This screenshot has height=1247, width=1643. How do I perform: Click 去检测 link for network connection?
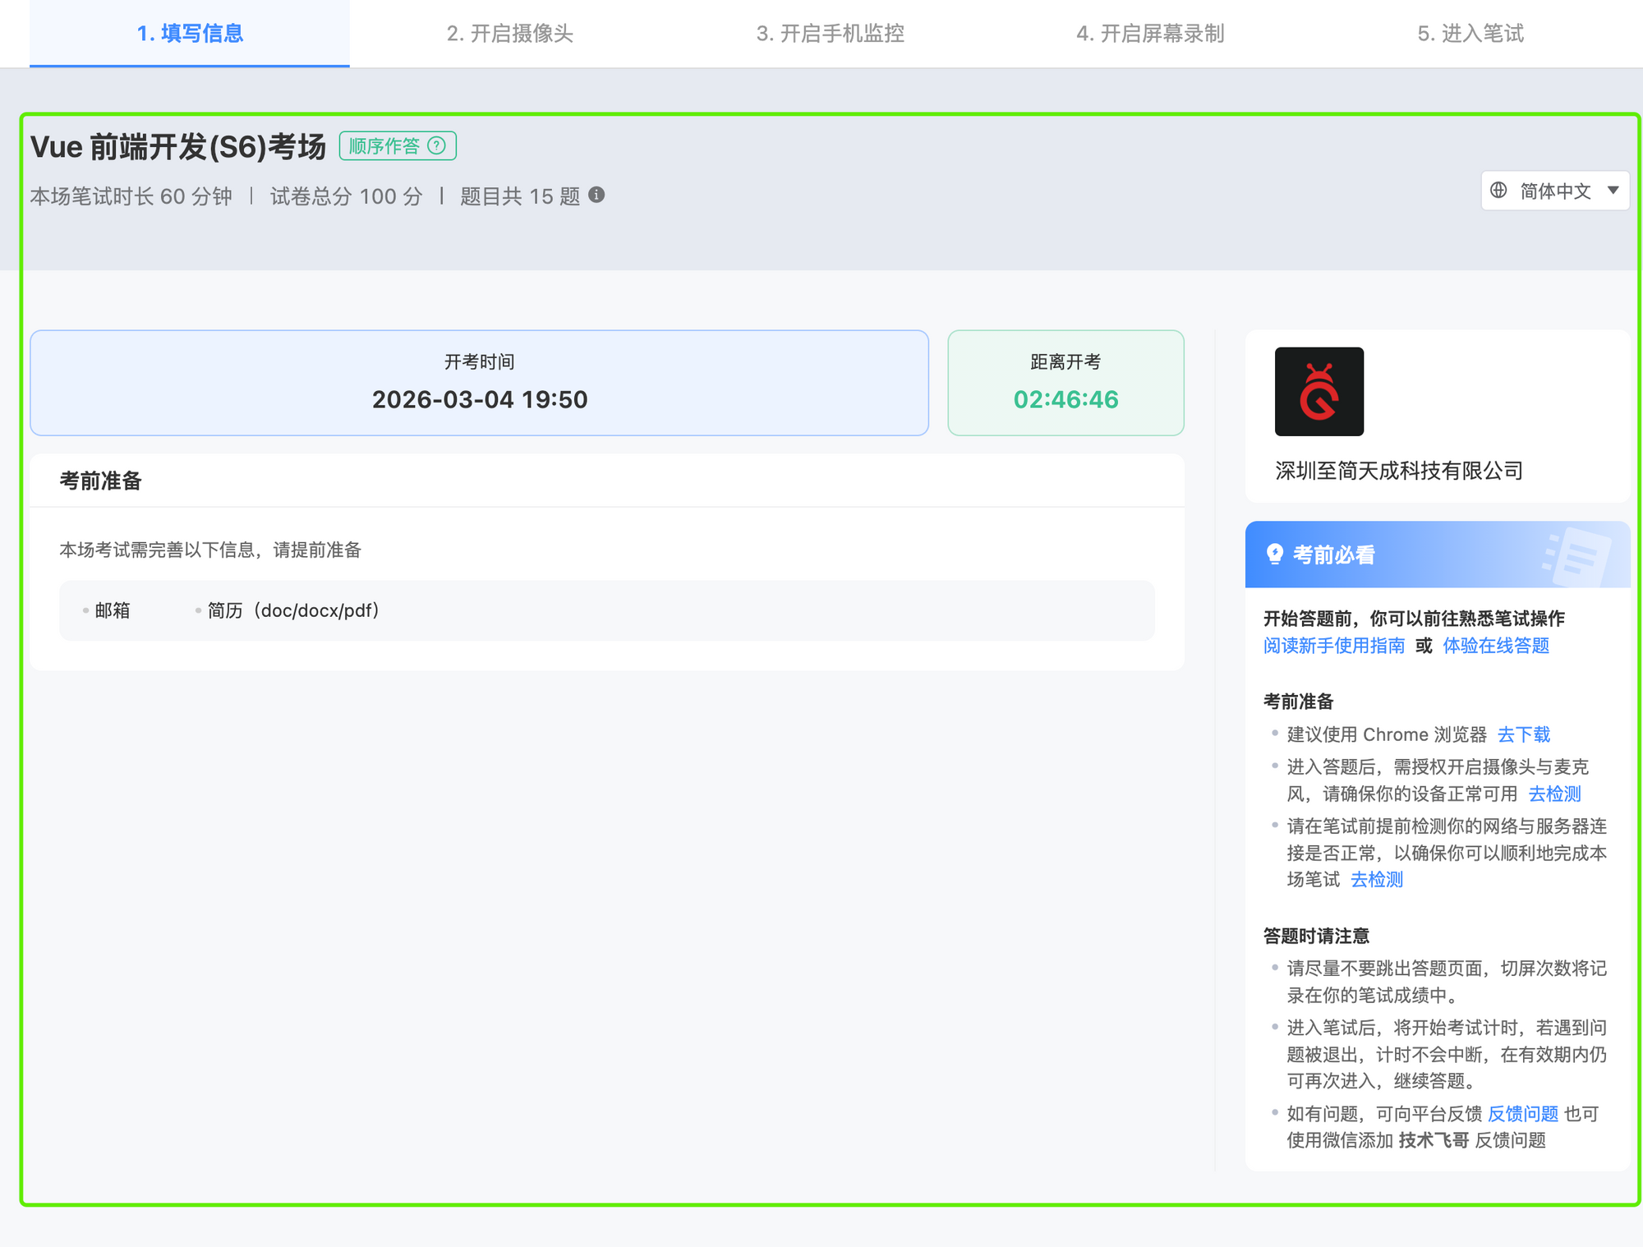1376,880
